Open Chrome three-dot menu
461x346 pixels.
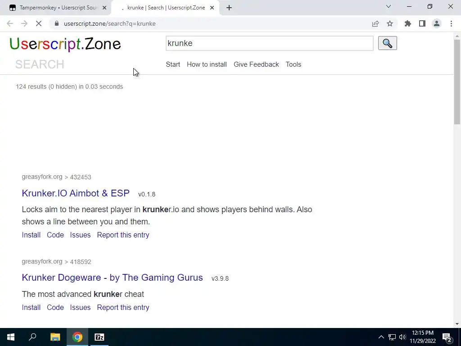pos(451,23)
